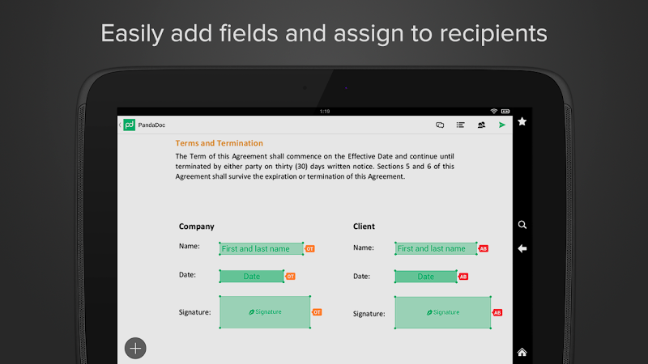Tap the star favorite icon

tap(522, 121)
